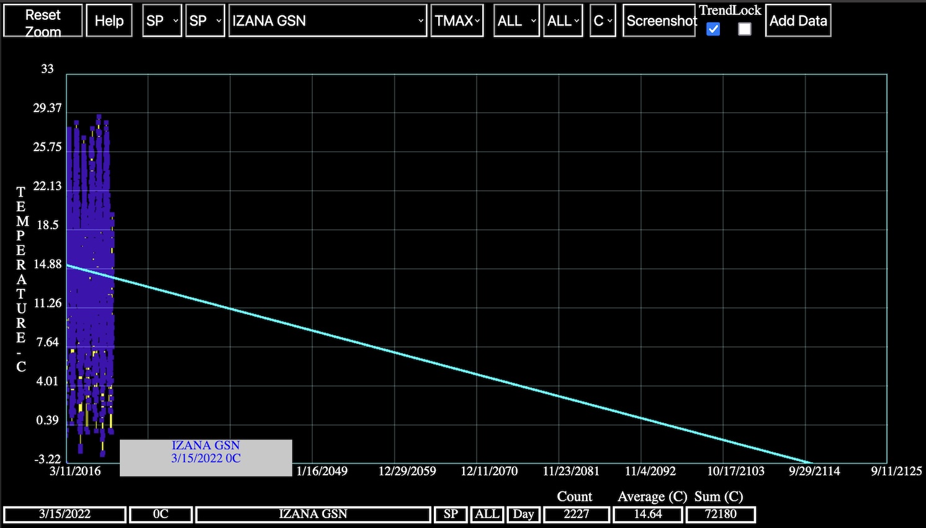The width and height of the screenshot is (926, 528).
Task: Change the C temperature unit dropdown
Action: [x=603, y=21]
